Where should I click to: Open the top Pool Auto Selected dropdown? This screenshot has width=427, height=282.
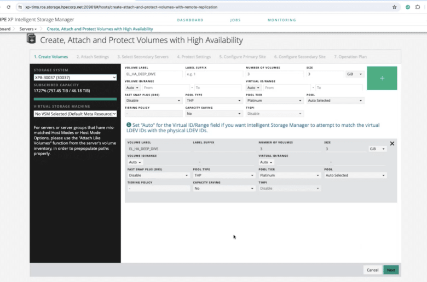click(335, 101)
